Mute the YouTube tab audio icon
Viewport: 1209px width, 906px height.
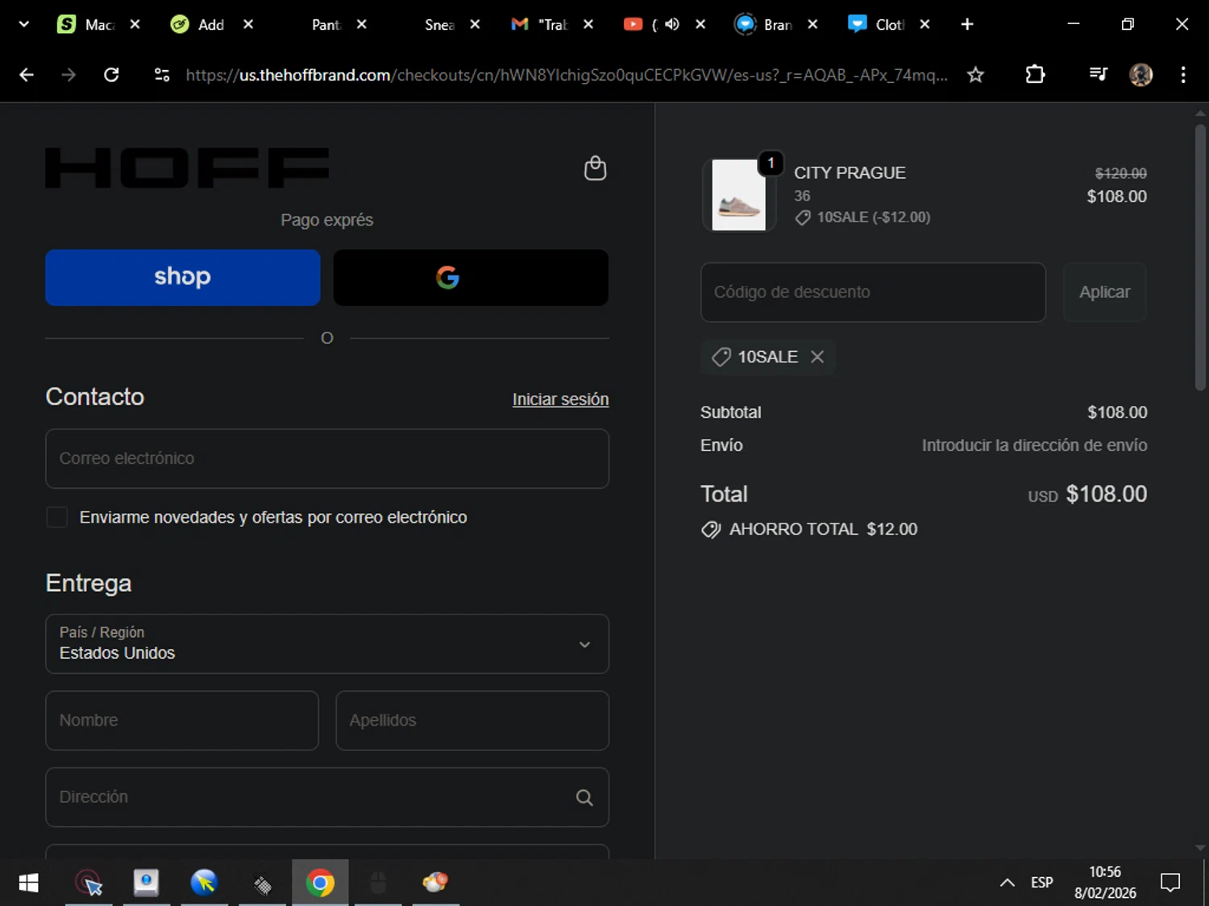click(672, 24)
